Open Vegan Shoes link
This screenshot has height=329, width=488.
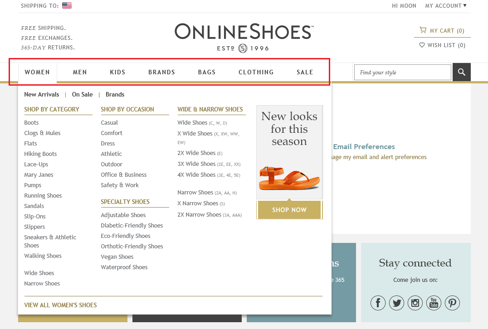(117, 257)
